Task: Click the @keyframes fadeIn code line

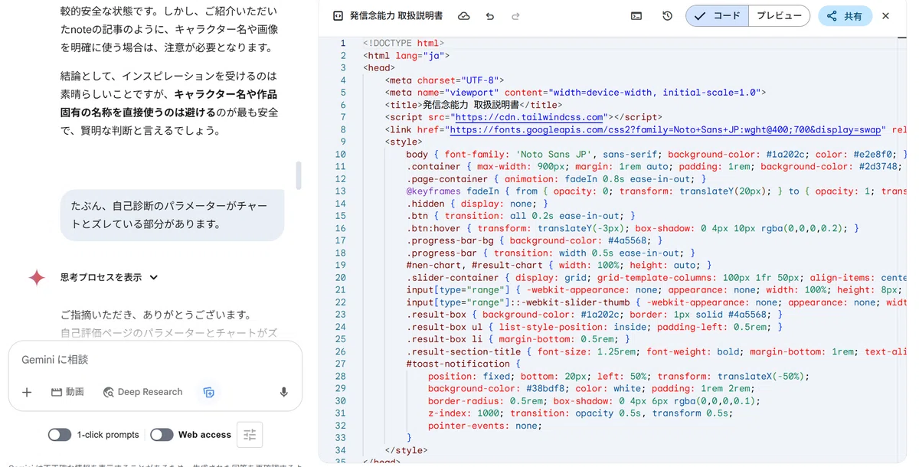Action: (x=656, y=191)
